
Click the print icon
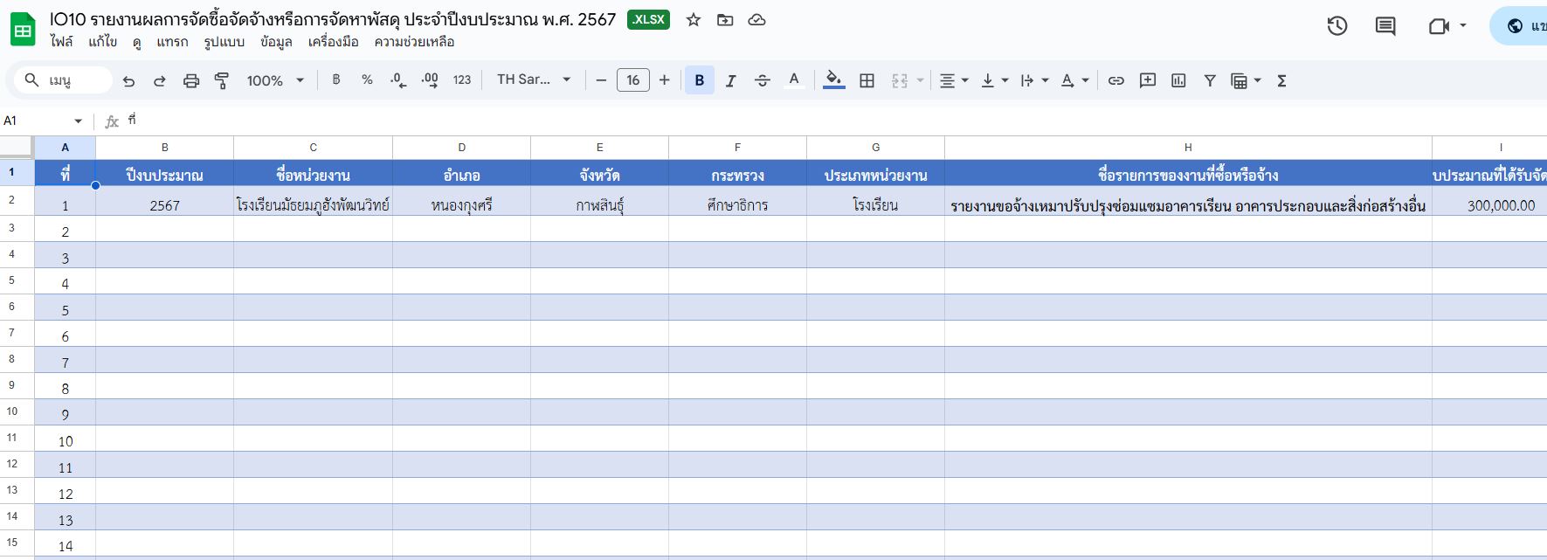(191, 80)
